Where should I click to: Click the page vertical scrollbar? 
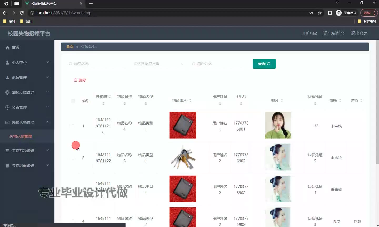point(377,102)
